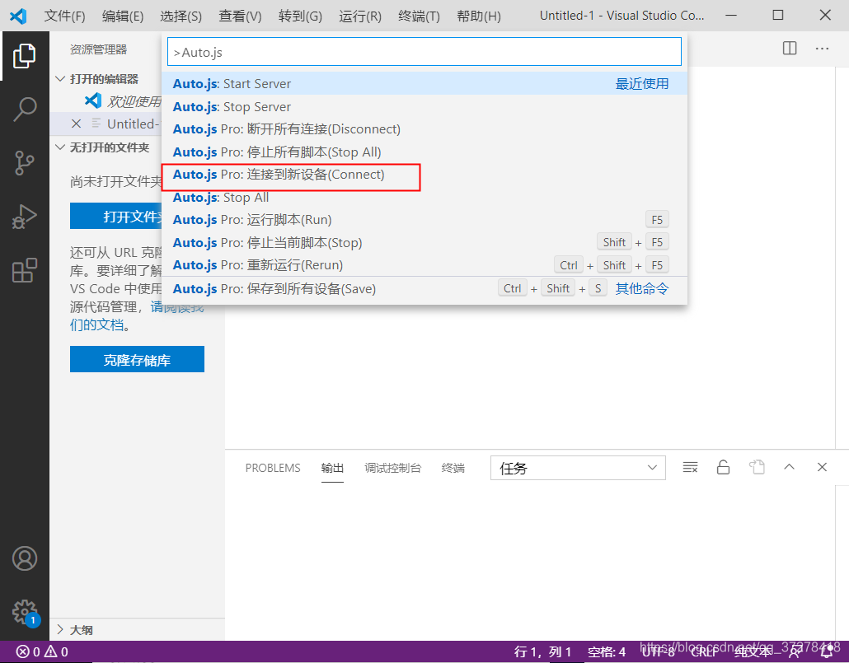Image resolution: width=849 pixels, height=663 pixels.
Task: Open the 选择(S) menu
Action: pos(181,16)
